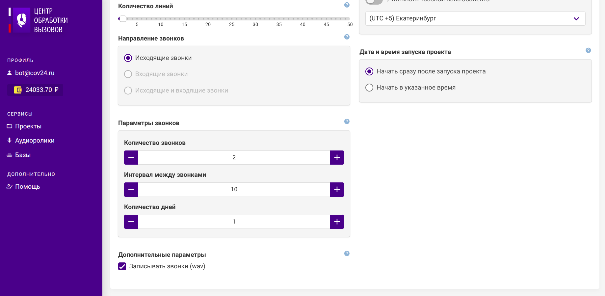Click the database icon next to Базы
605x296 pixels.
coord(10,155)
